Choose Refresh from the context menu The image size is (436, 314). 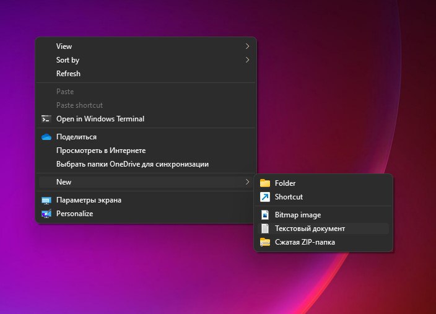[146, 74]
